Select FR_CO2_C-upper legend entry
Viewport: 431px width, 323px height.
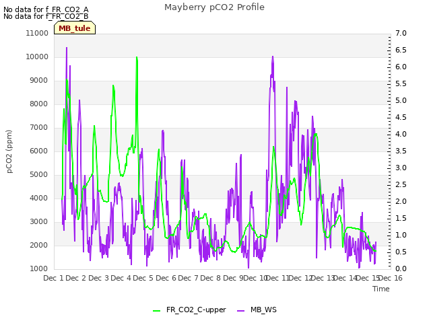189,310
